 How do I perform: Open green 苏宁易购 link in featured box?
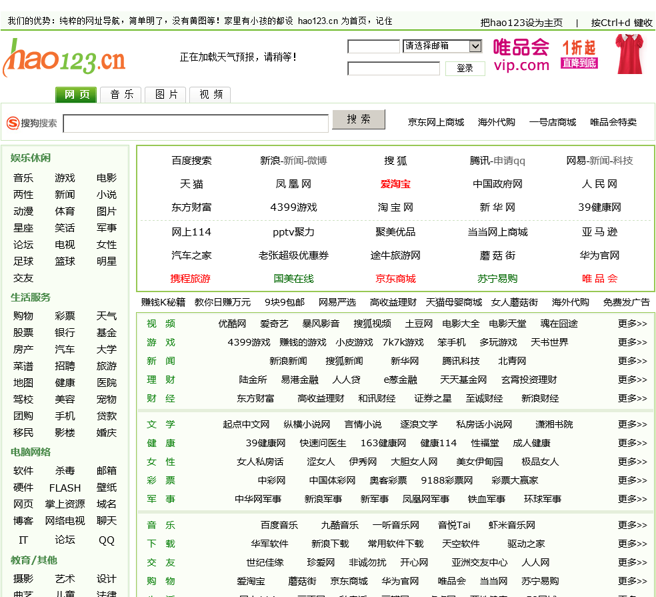(x=497, y=279)
